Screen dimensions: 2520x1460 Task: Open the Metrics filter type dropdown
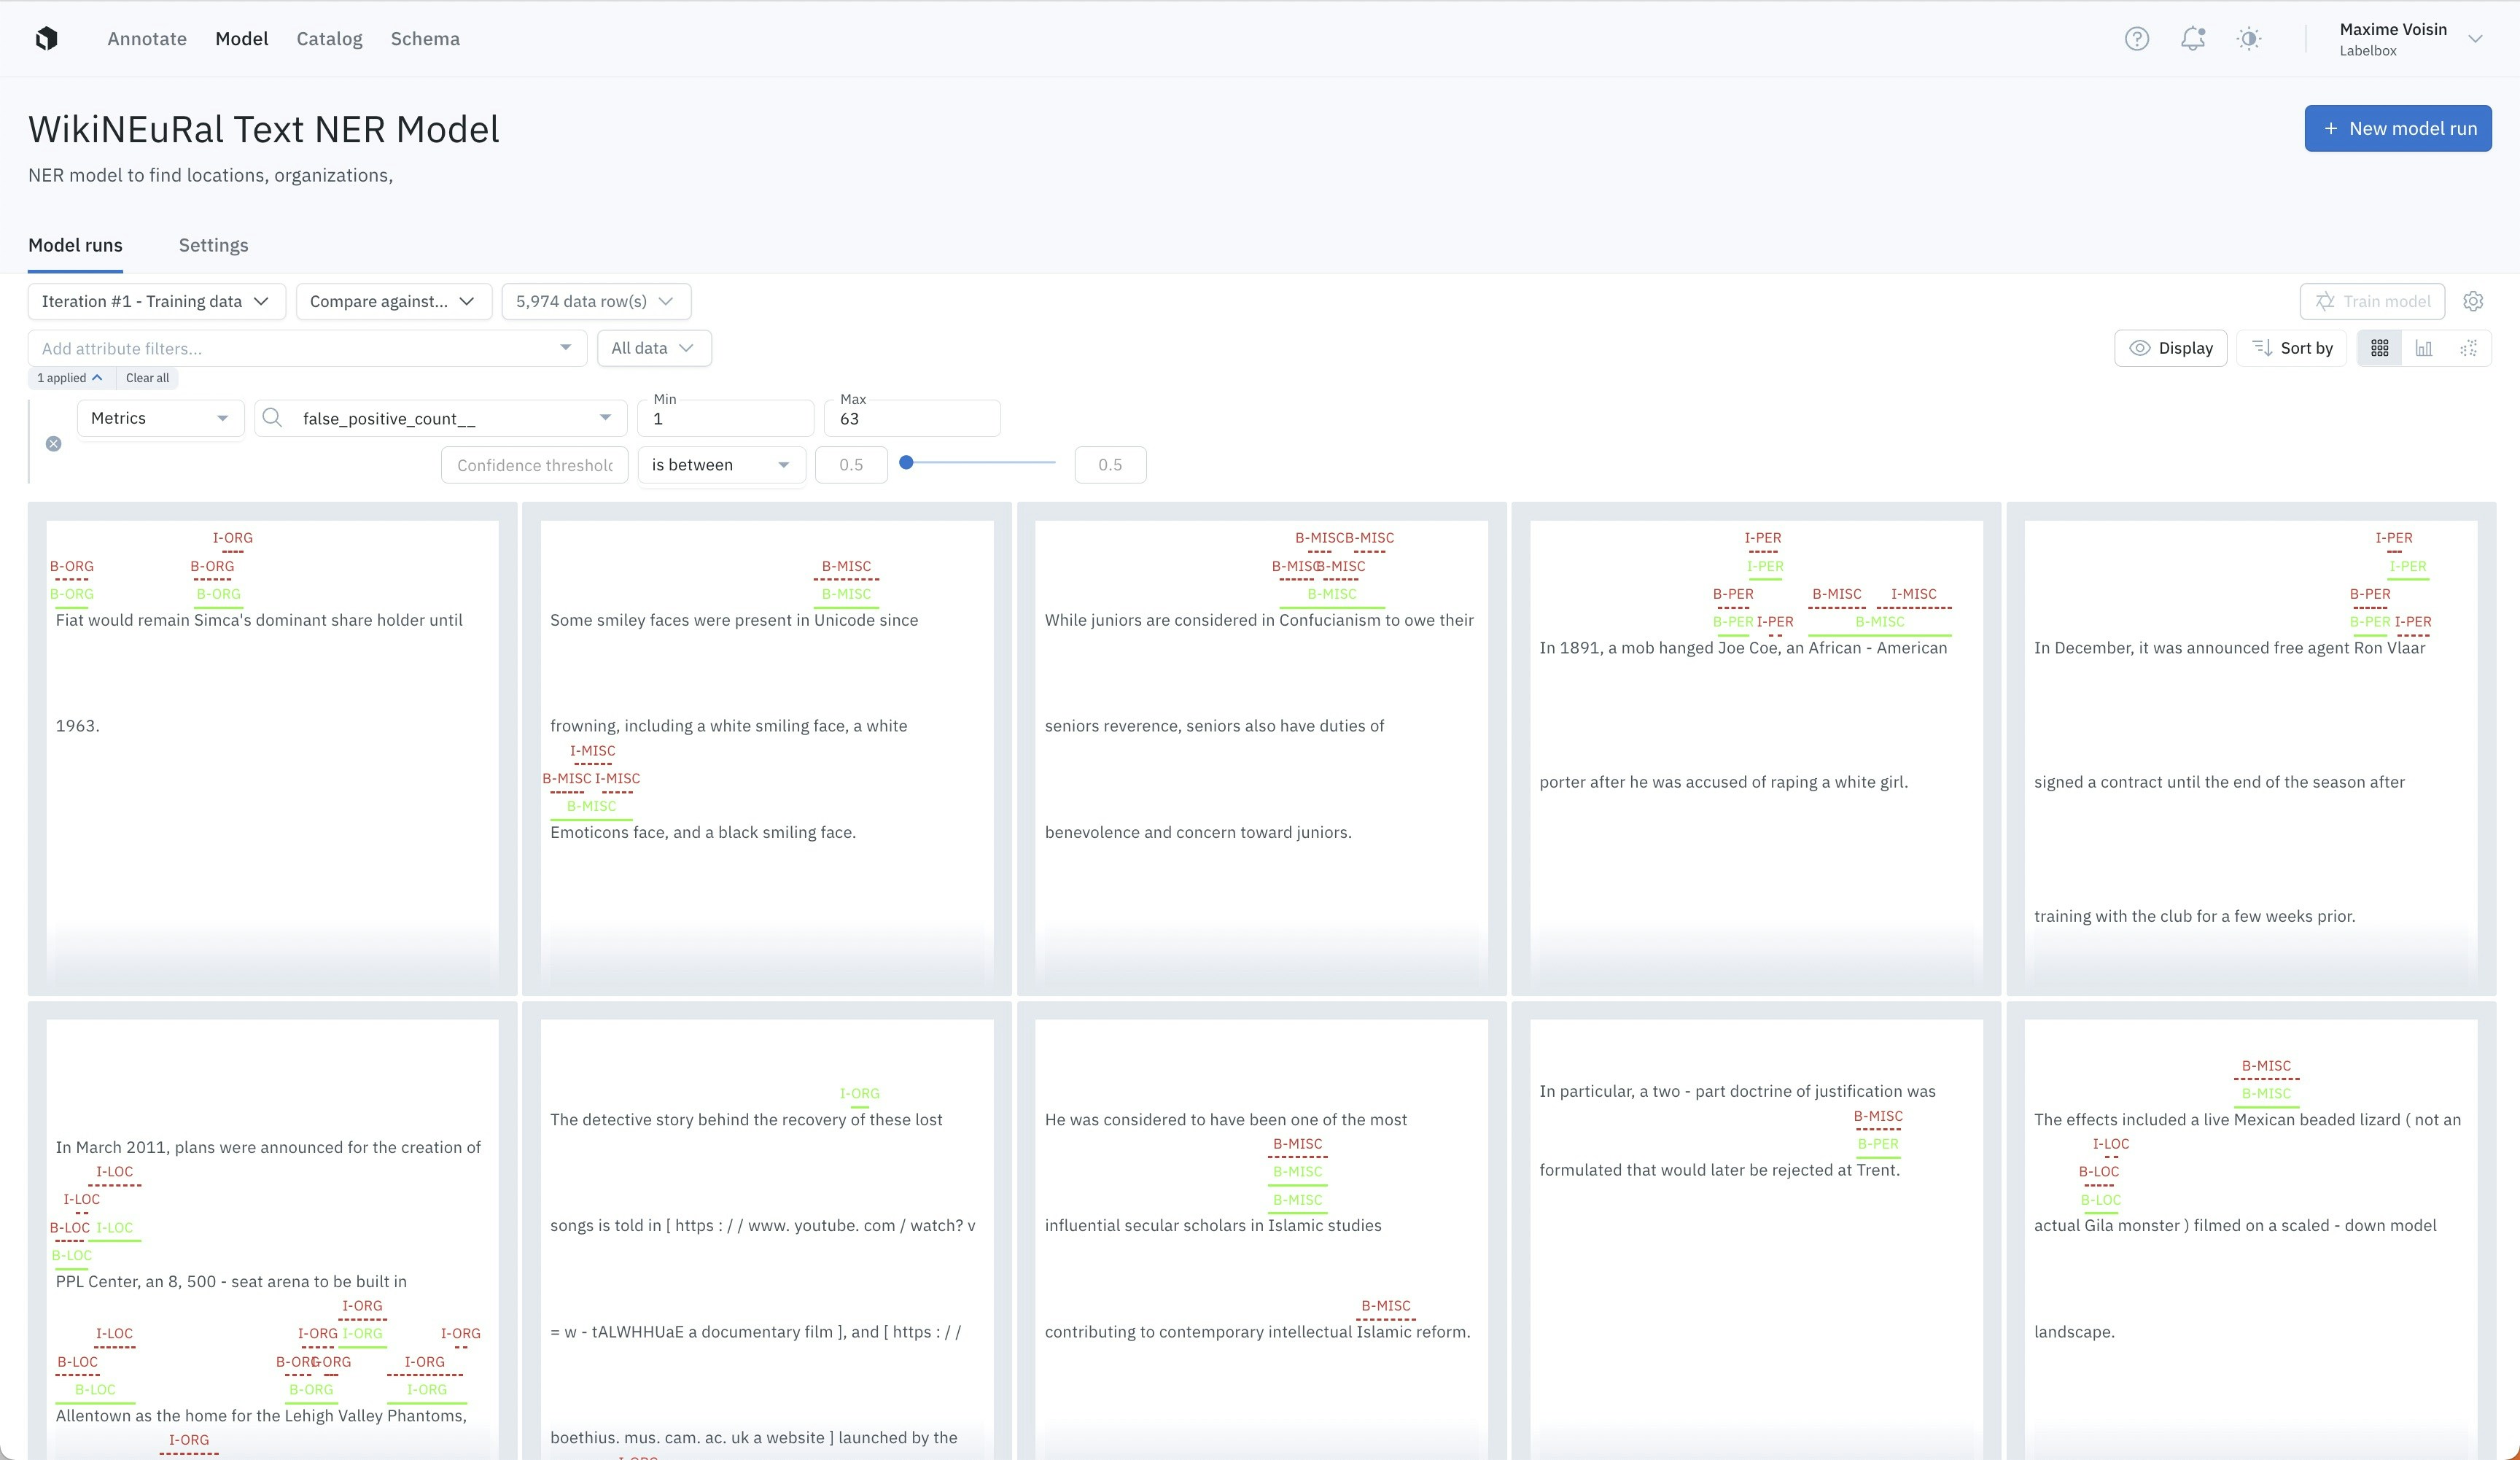click(x=160, y=418)
